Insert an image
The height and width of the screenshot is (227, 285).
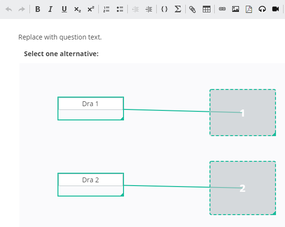pos(236,9)
